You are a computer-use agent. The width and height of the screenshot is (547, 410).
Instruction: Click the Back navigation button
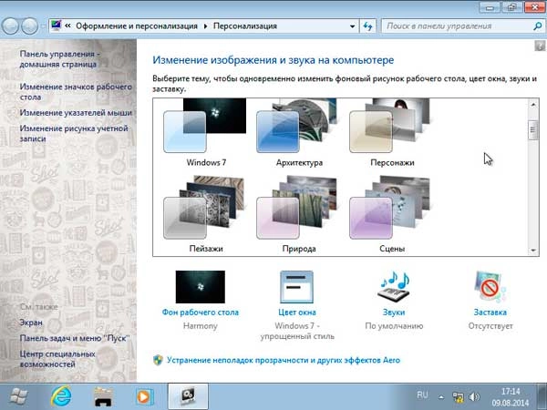[x=10, y=26]
